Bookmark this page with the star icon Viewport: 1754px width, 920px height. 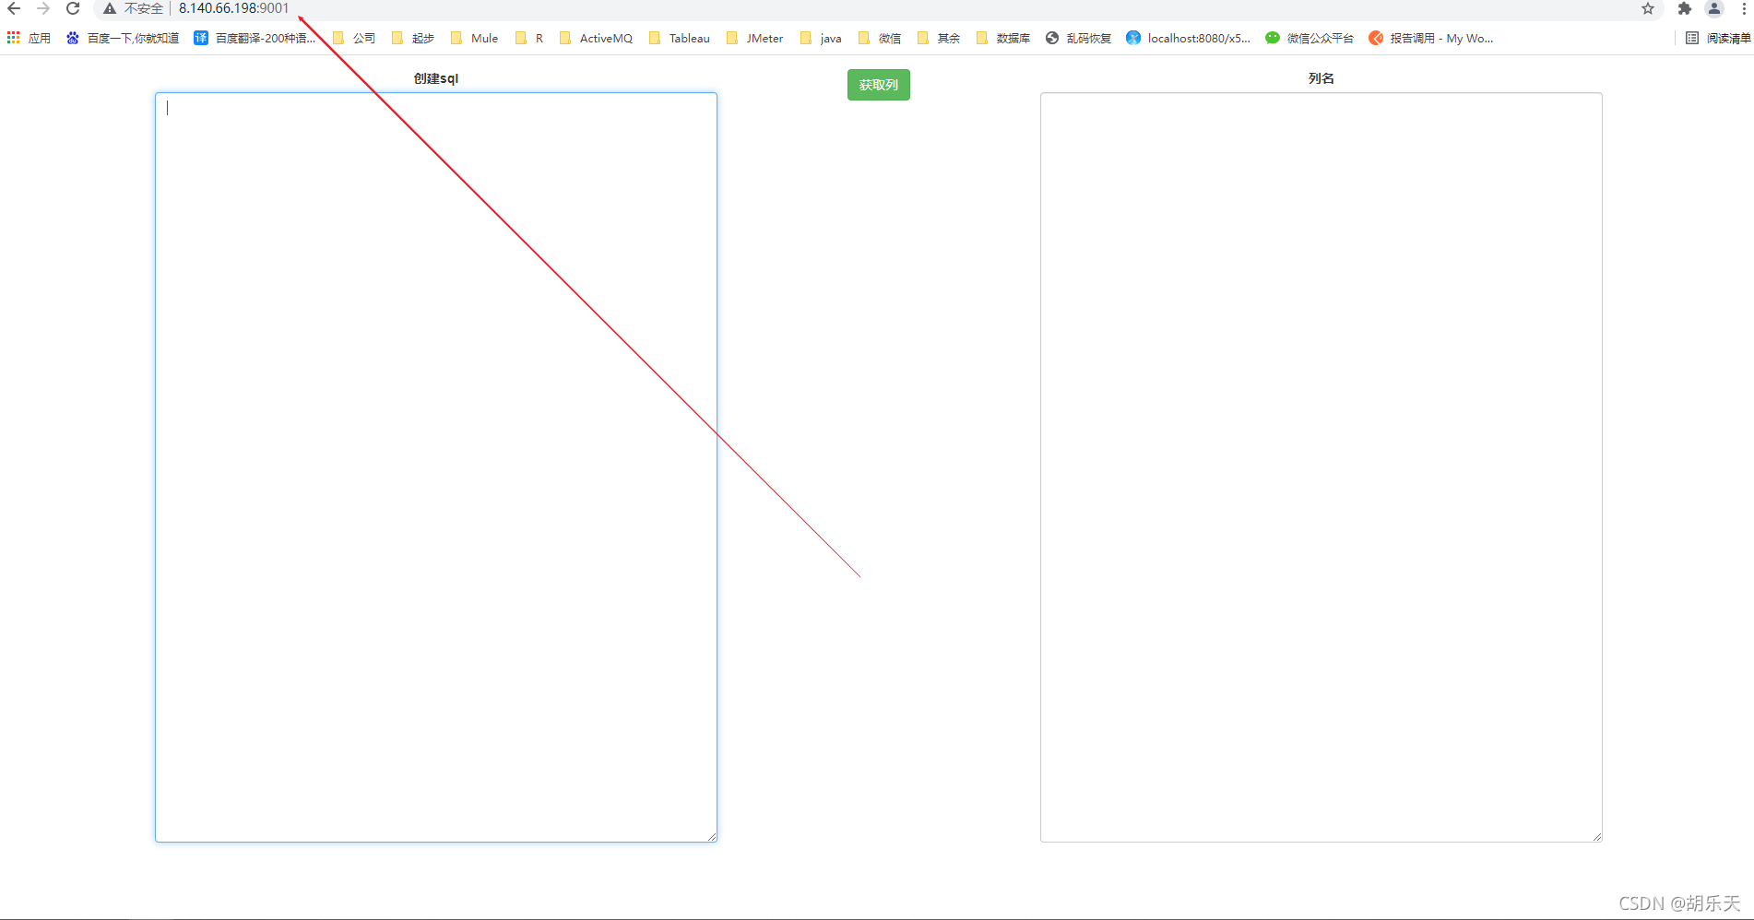coord(1648,8)
